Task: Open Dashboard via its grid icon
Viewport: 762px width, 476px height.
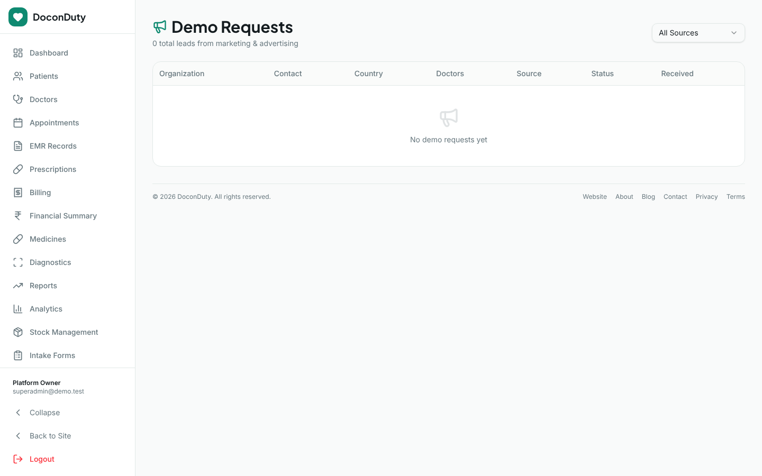Action: coord(18,53)
